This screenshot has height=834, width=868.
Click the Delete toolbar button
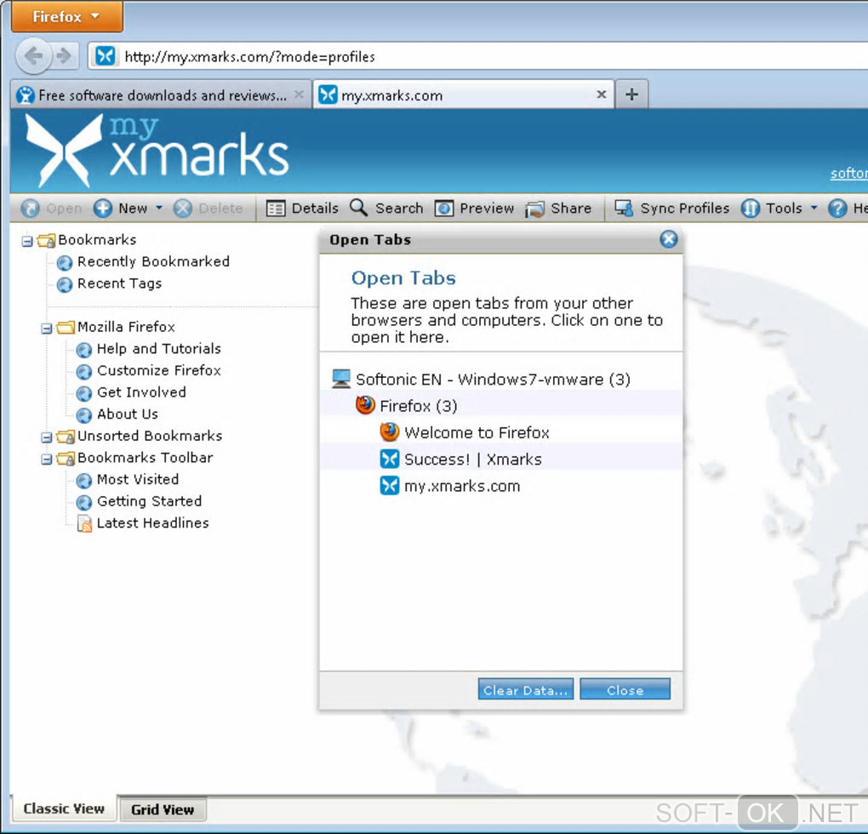tap(208, 208)
